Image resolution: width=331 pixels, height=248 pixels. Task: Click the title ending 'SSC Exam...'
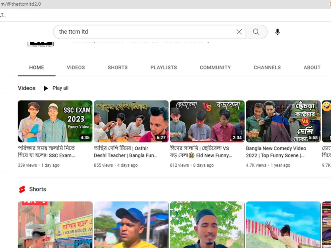click(x=46, y=152)
